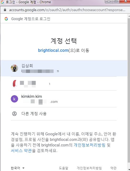Expand the 한국어 language dropdown
Screen dimensions: 130x171
18,168
